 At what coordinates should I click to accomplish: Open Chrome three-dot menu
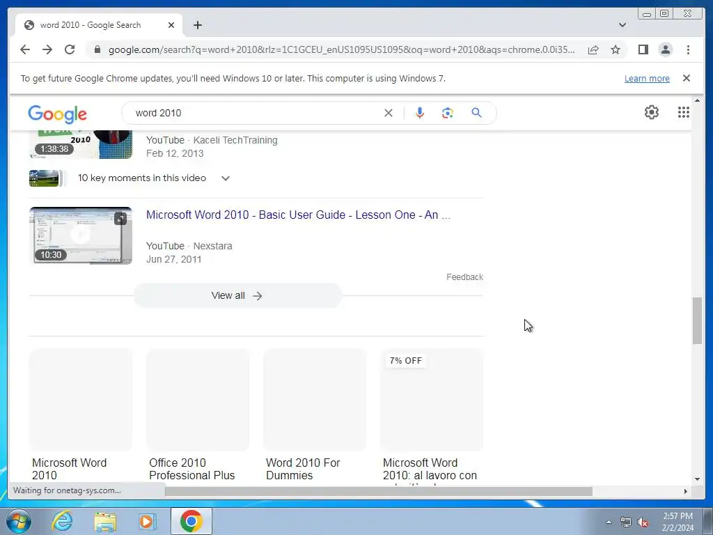pos(688,49)
